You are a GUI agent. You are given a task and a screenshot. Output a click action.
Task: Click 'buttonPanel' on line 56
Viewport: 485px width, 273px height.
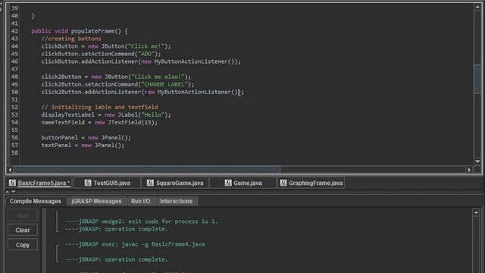coord(59,138)
